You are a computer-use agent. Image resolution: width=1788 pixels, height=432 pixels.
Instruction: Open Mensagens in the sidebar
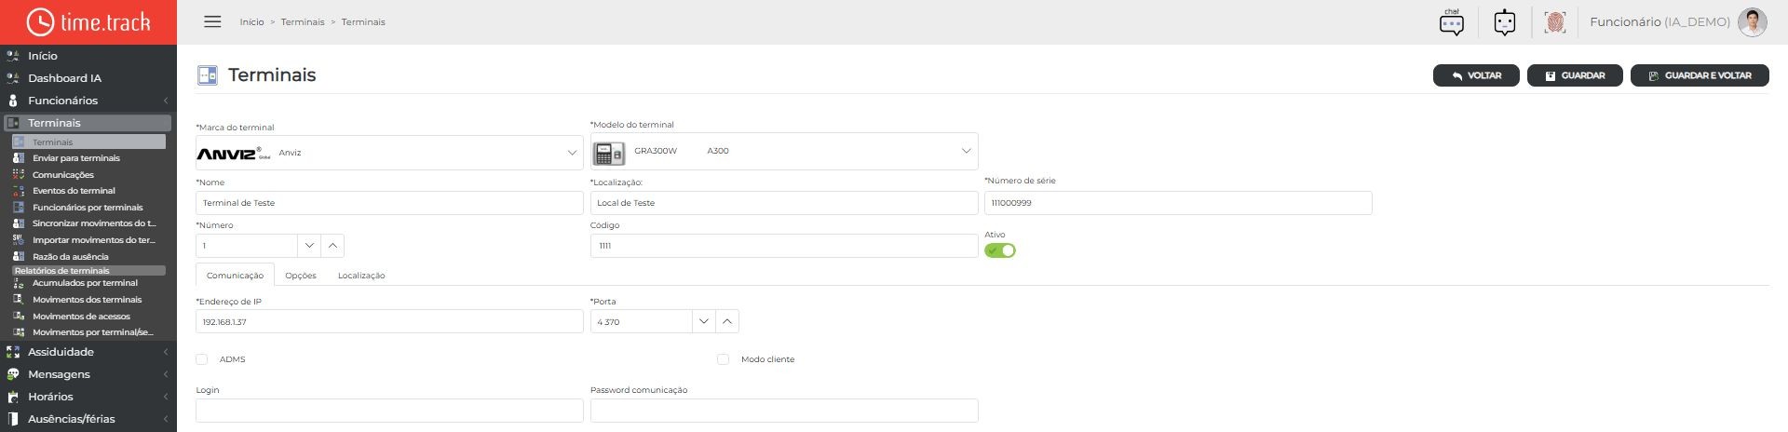[x=59, y=374]
